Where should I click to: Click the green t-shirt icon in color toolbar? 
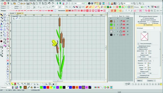pos(21,87)
